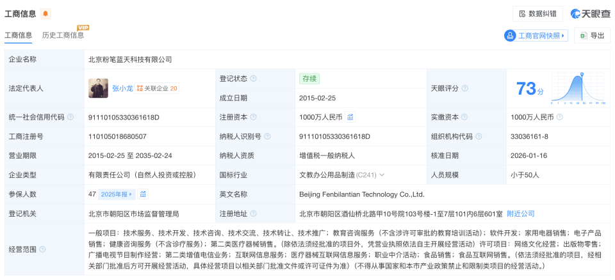Image resolution: width=615 pixels, height=280 pixels.
Task: Click the 组织机构代码 value 33036161-8
Action: (529, 136)
